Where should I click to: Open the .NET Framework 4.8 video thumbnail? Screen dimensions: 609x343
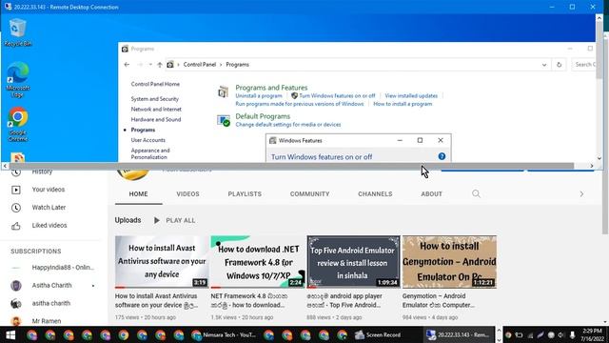pos(258,262)
